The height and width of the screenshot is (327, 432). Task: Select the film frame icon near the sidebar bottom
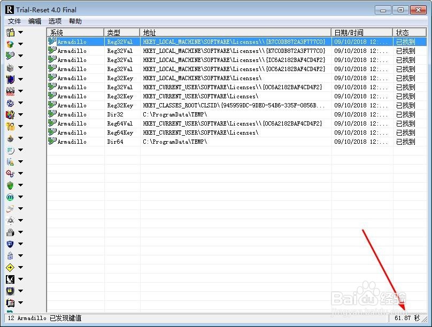click(x=10, y=303)
